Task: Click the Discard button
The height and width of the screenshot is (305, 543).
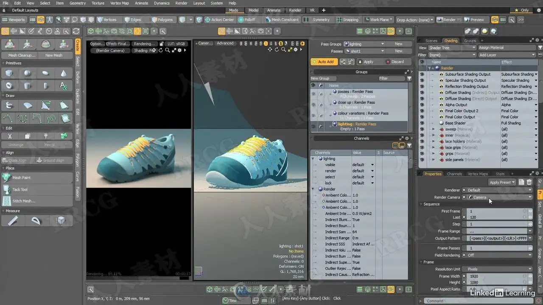Action: point(395,61)
